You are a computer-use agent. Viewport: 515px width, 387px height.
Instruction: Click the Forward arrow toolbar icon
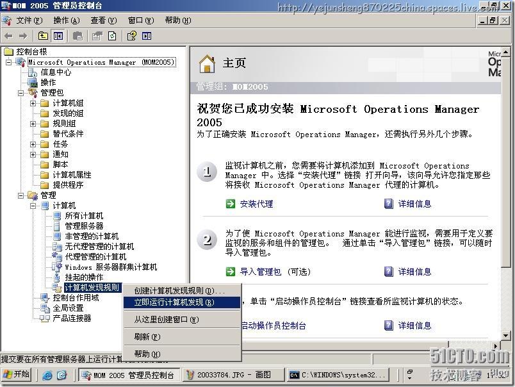click(23, 36)
